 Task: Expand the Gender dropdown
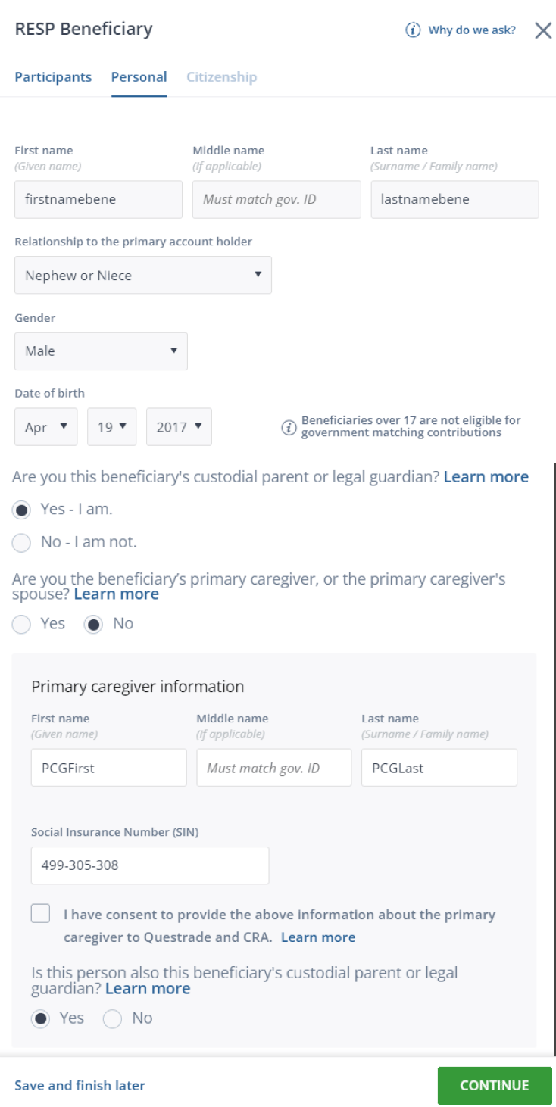coord(101,351)
